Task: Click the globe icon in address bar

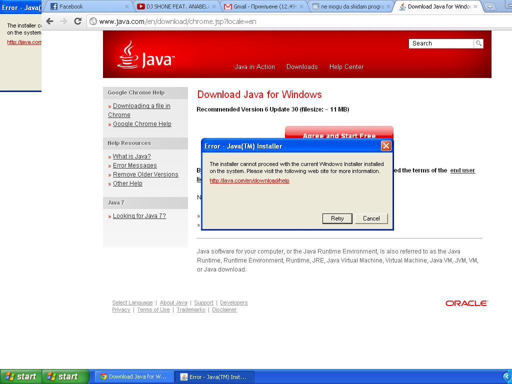Action: 93,21
